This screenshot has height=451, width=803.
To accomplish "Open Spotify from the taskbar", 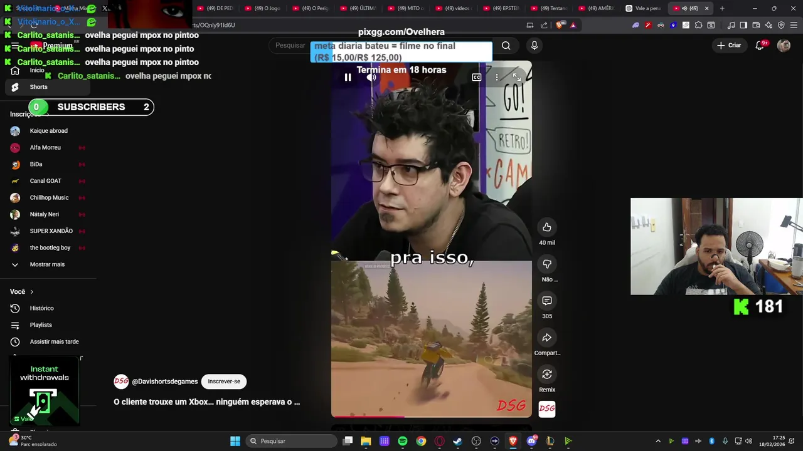I will click(x=403, y=441).
